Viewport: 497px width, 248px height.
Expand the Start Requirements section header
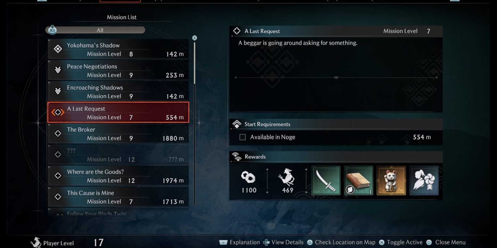[x=336, y=124]
